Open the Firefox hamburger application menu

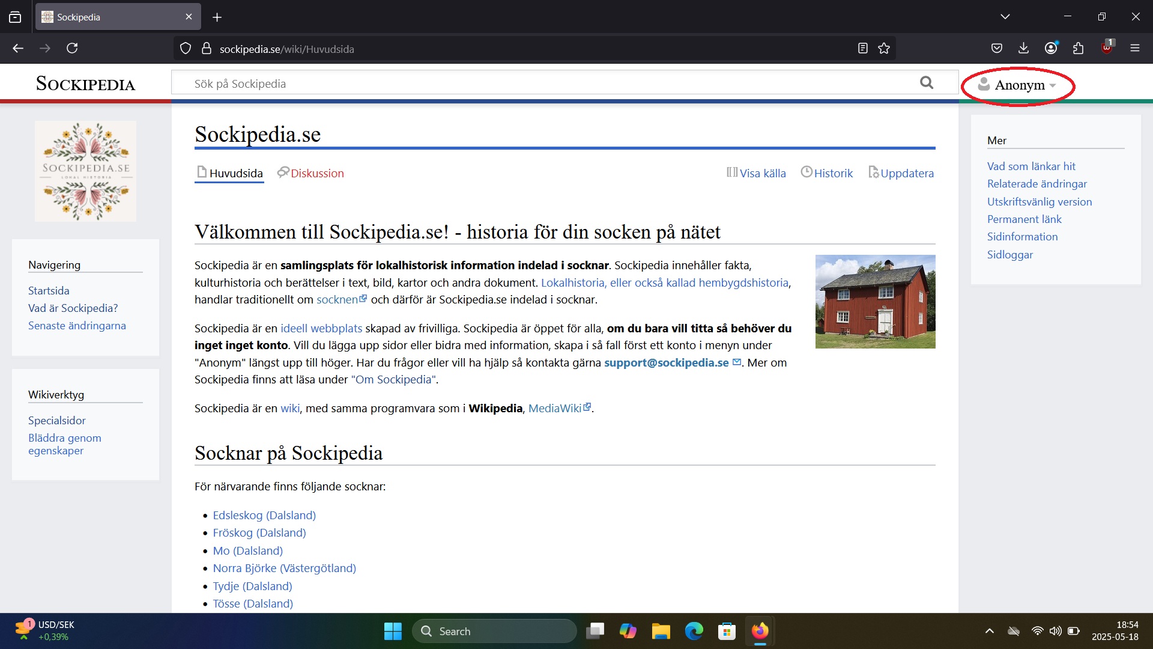click(x=1134, y=49)
